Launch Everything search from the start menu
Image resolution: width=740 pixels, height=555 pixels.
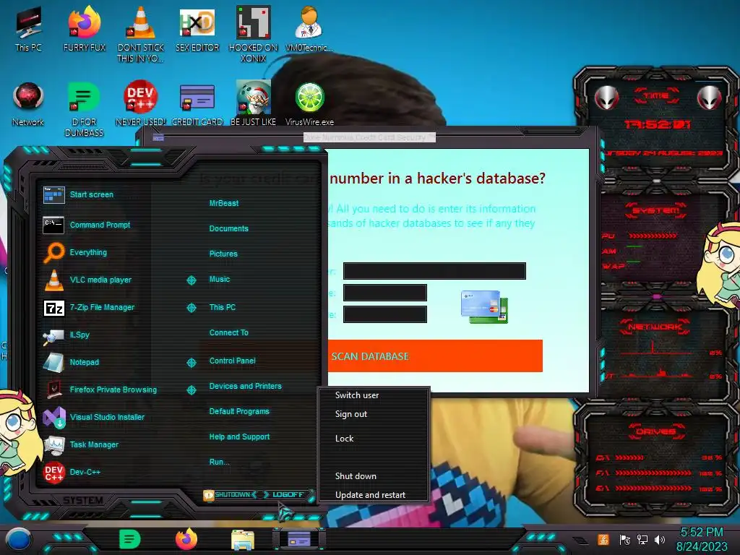pos(87,252)
